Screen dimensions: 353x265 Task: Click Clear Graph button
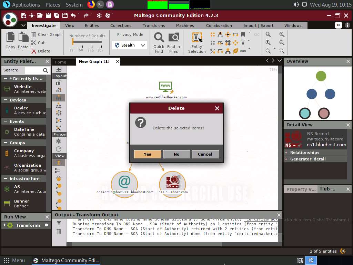47,35
